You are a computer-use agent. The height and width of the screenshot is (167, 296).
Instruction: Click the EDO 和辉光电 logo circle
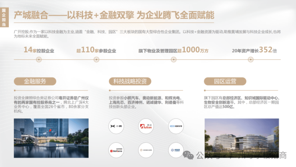[176, 126]
